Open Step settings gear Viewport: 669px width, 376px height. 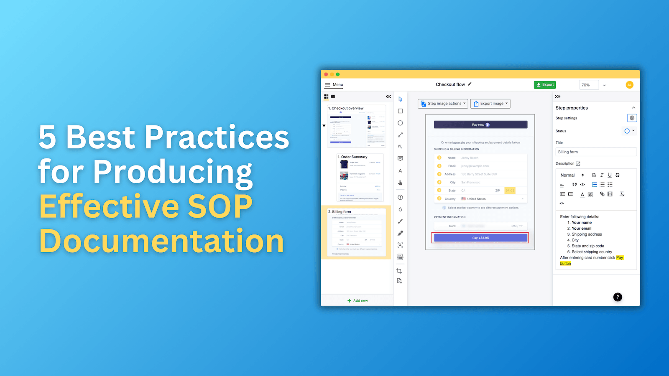632,118
